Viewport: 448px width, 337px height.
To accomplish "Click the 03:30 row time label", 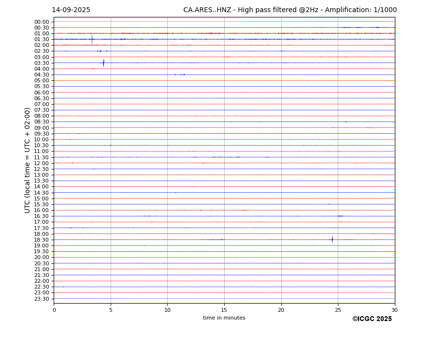I will 42,63.
